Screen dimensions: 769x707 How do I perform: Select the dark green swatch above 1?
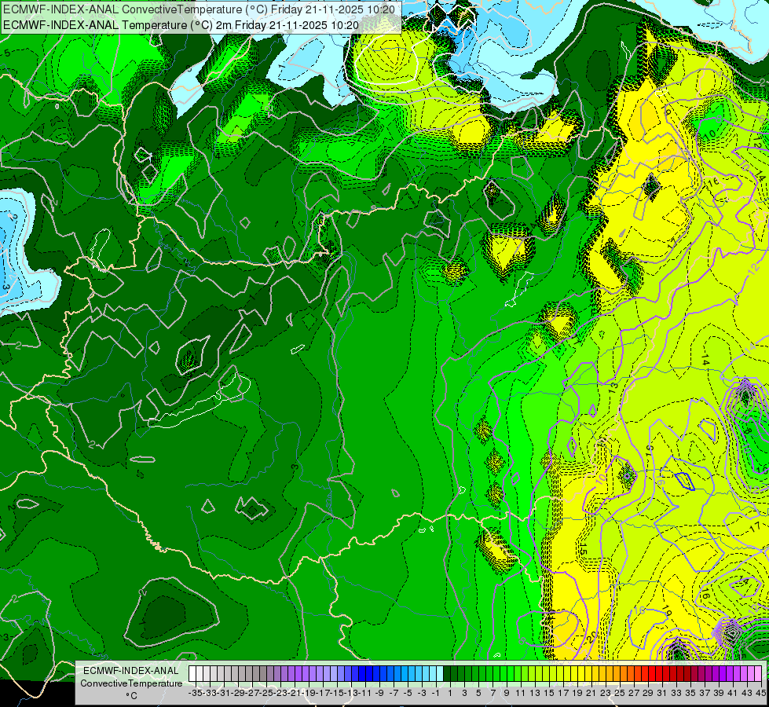447,674
